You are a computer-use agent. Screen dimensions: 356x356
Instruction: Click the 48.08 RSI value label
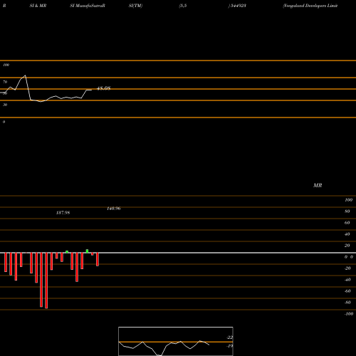(104, 88)
